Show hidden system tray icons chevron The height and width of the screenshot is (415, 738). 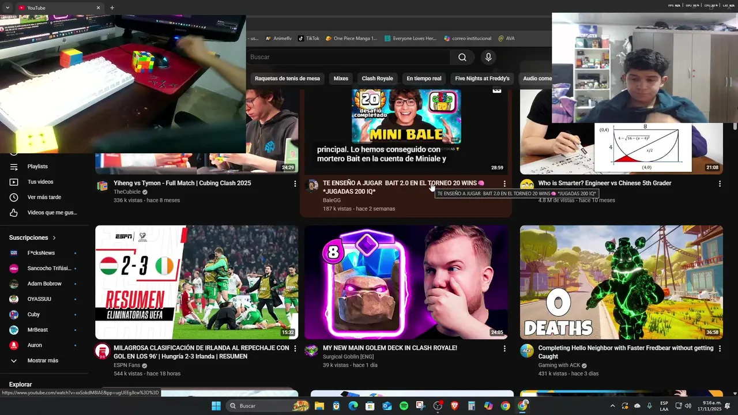(x=612, y=406)
